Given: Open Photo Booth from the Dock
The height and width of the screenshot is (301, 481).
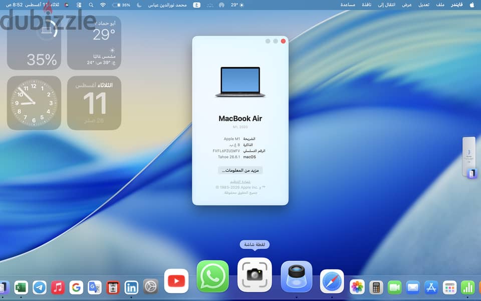Looking at the screenshot, I should point(113,288).
